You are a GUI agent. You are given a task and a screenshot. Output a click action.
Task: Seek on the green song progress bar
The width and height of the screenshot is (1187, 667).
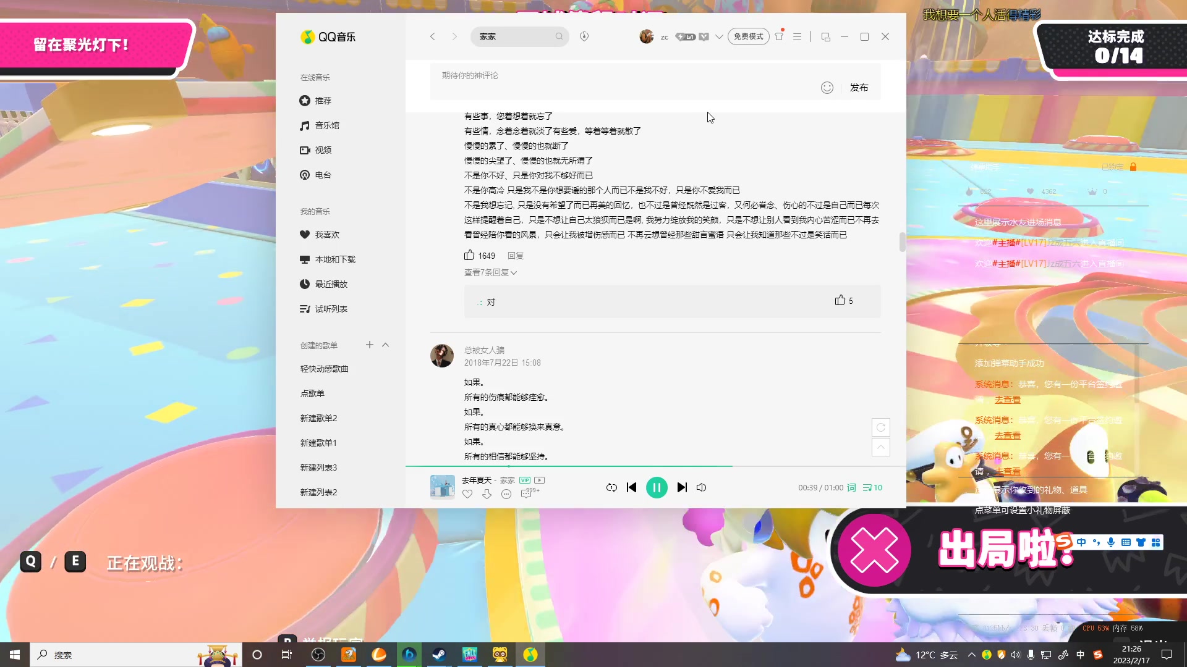click(x=655, y=466)
